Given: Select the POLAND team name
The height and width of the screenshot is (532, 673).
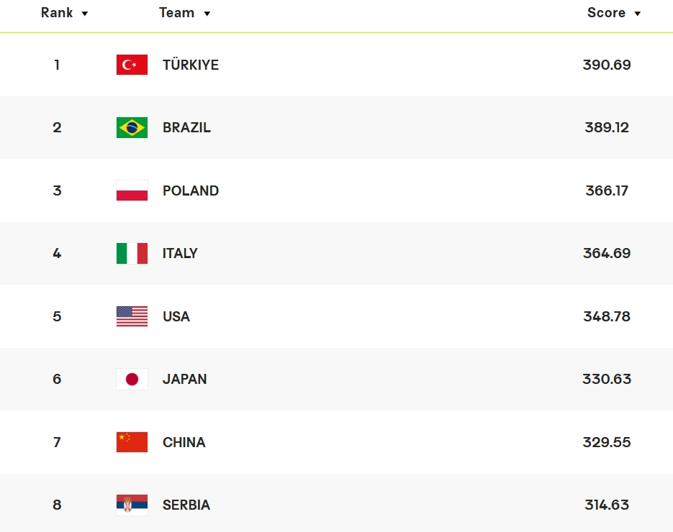Looking at the screenshot, I should [x=191, y=191].
